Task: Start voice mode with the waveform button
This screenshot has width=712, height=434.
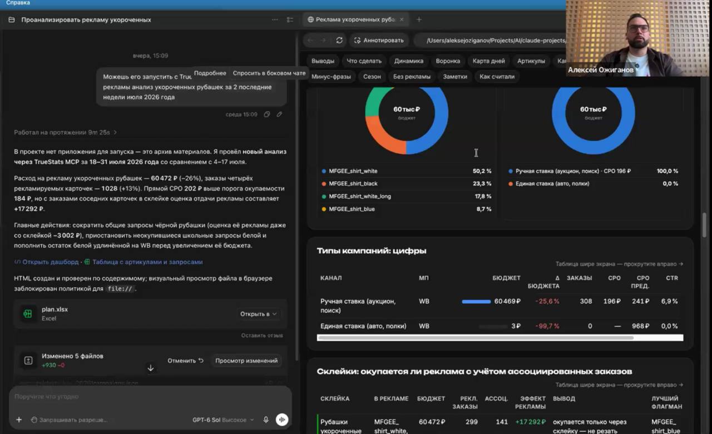Action: coord(282,420)
